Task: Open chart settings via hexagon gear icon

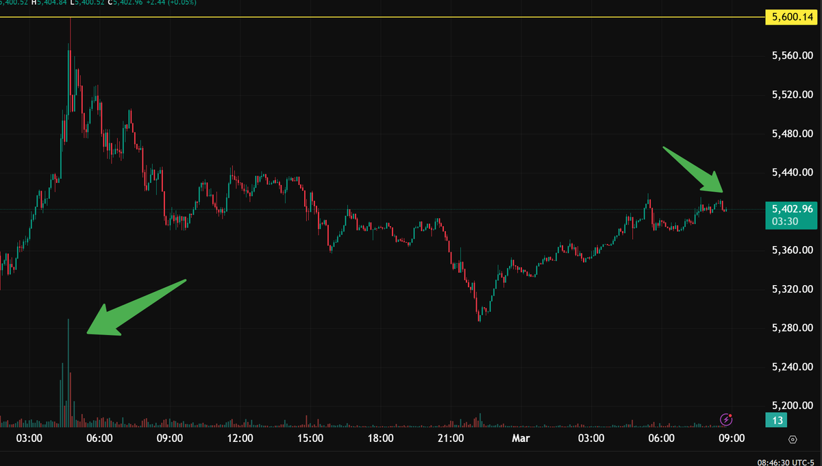Action: pyautogui.click(x=793, y=439)
